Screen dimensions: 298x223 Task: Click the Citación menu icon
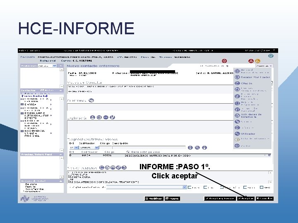[237, 83]
